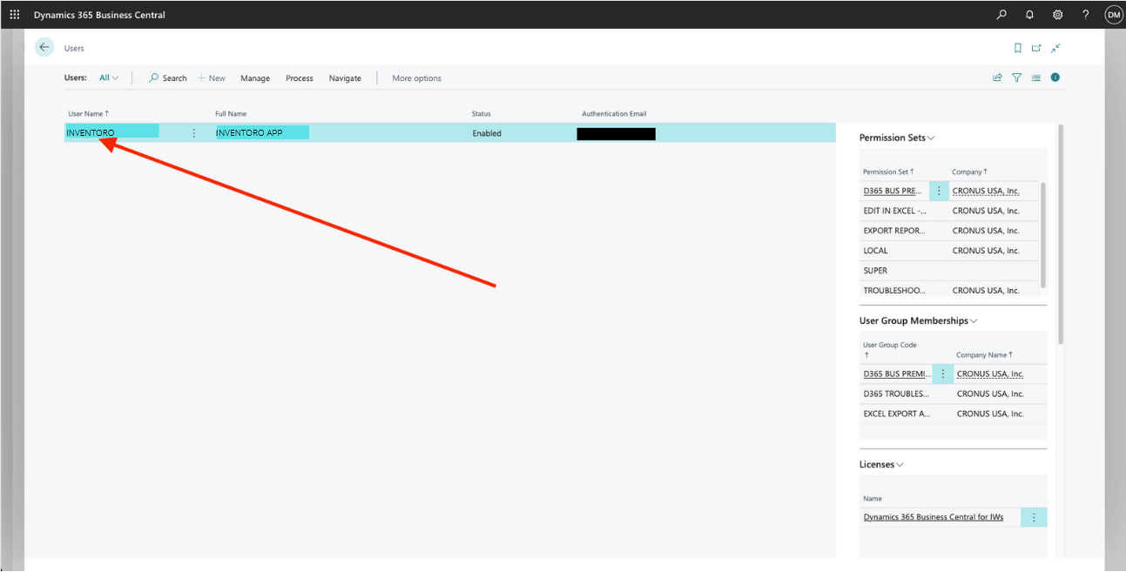Screen dimensions: 1126x572
Task: Open the Users All view dropdown
Action: pyautogui.click(x=109, y=77)
